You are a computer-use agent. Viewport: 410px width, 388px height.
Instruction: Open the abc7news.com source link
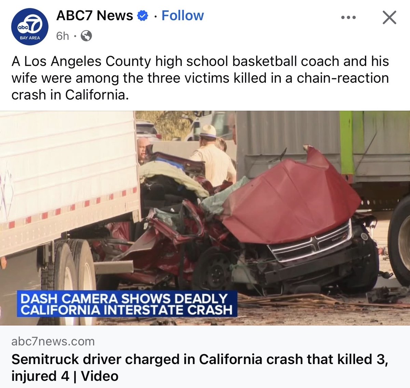point(53,341)
